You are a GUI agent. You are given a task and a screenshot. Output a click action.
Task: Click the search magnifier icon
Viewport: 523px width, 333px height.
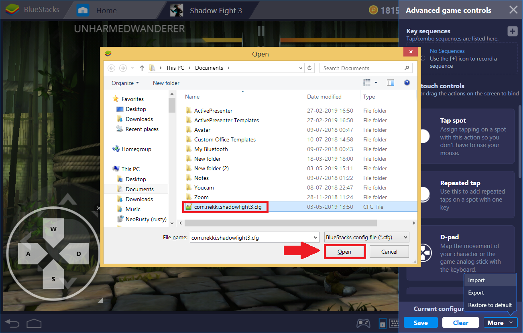click(407, 68)
